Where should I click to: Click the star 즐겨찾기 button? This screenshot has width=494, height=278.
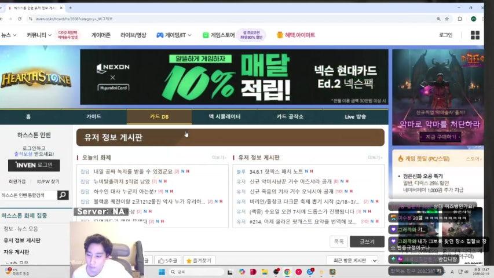(199, 261)
